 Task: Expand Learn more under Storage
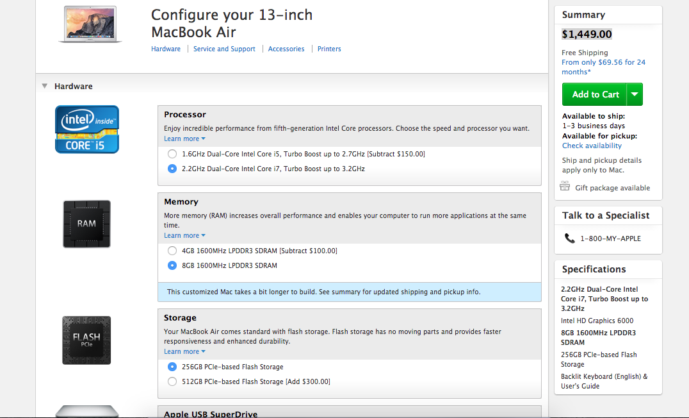pyautogui.click(x=184, y=351)
